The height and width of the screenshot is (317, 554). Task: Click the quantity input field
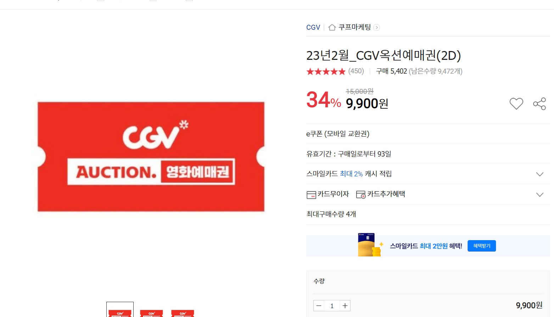[332, 306]
